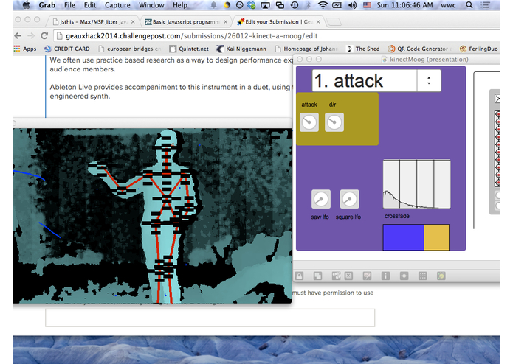Click the multislider graph above crossfade
The image size is (513, 364).
pyautogui.click(x=417, y=183)
